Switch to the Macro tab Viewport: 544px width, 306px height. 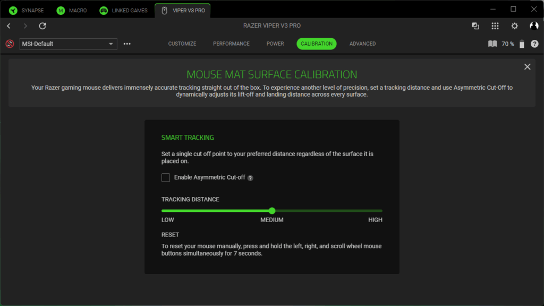point(73,10)
